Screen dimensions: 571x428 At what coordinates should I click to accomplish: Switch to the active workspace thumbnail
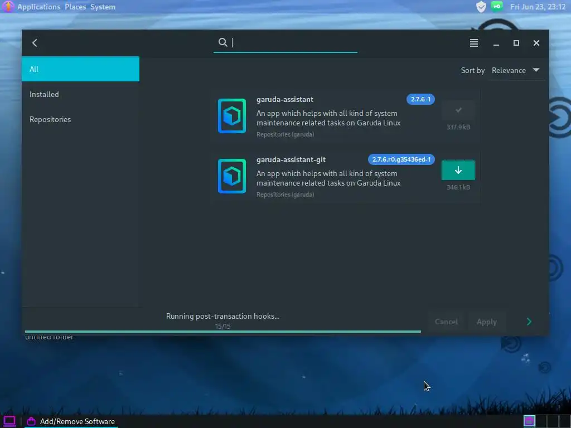click(x=529, y=421)
